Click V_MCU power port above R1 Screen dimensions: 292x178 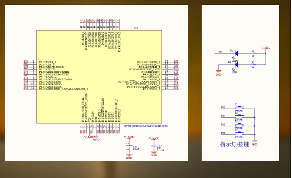(266, 48)
